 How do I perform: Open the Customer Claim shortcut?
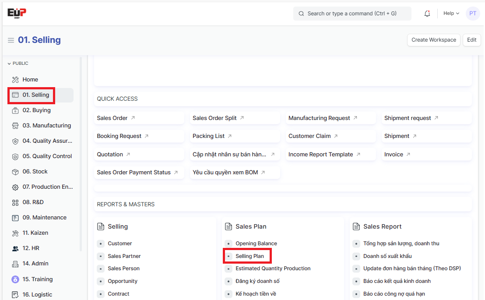coord(309,136)
